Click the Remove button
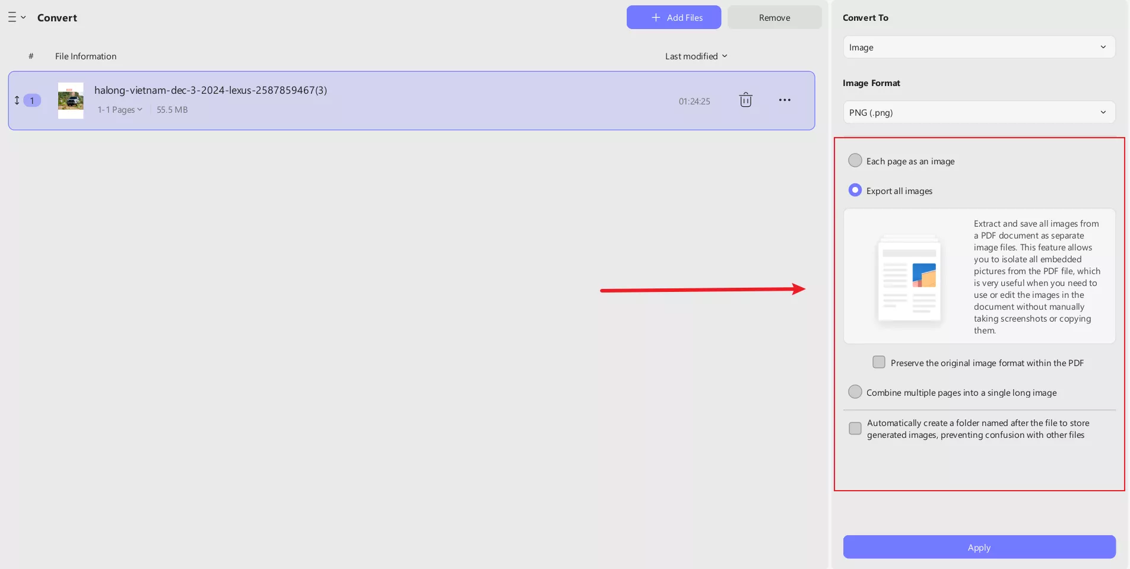Viewport: 1130px width, 569px height. point(774,18)
